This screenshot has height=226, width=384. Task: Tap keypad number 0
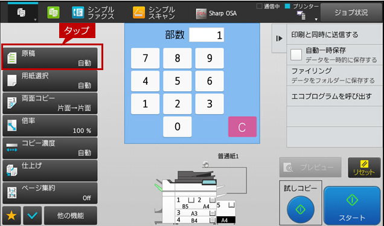pyautogui.click(x=178, y=126)
